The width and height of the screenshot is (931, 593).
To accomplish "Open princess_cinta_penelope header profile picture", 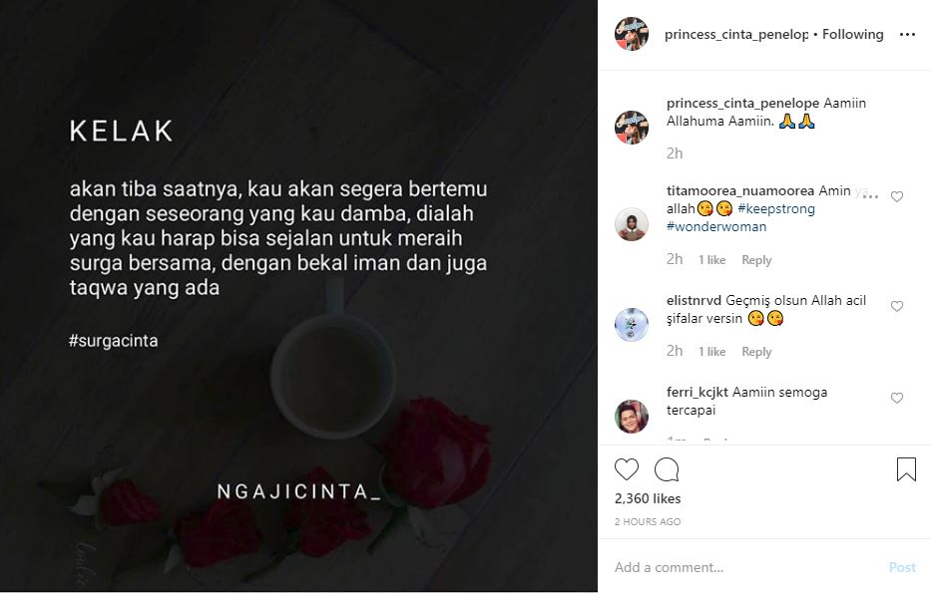I will tap(632, 34).
